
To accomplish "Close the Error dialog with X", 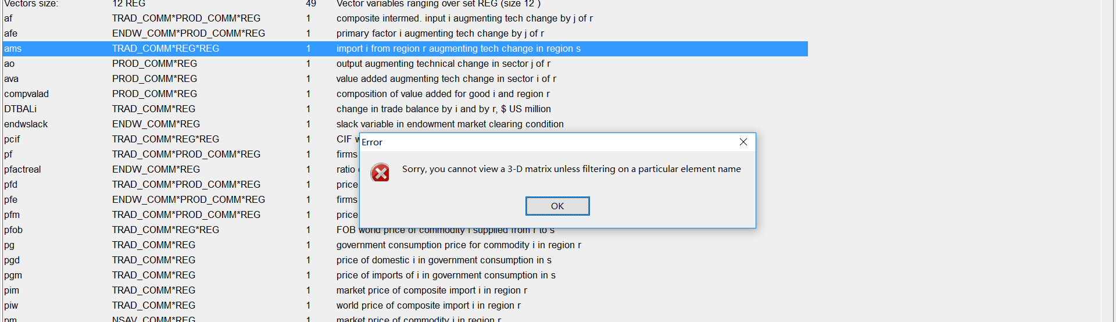I will [743, 142].
